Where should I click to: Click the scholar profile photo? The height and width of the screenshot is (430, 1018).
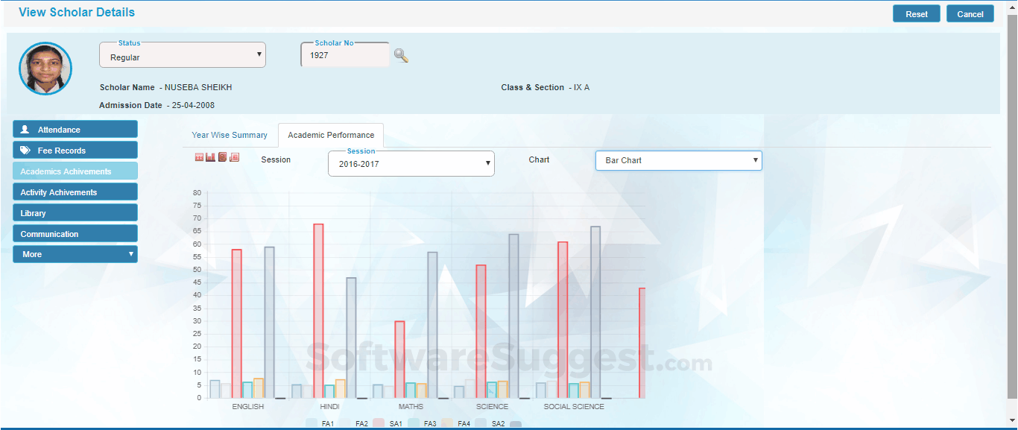tap(45, 69)
